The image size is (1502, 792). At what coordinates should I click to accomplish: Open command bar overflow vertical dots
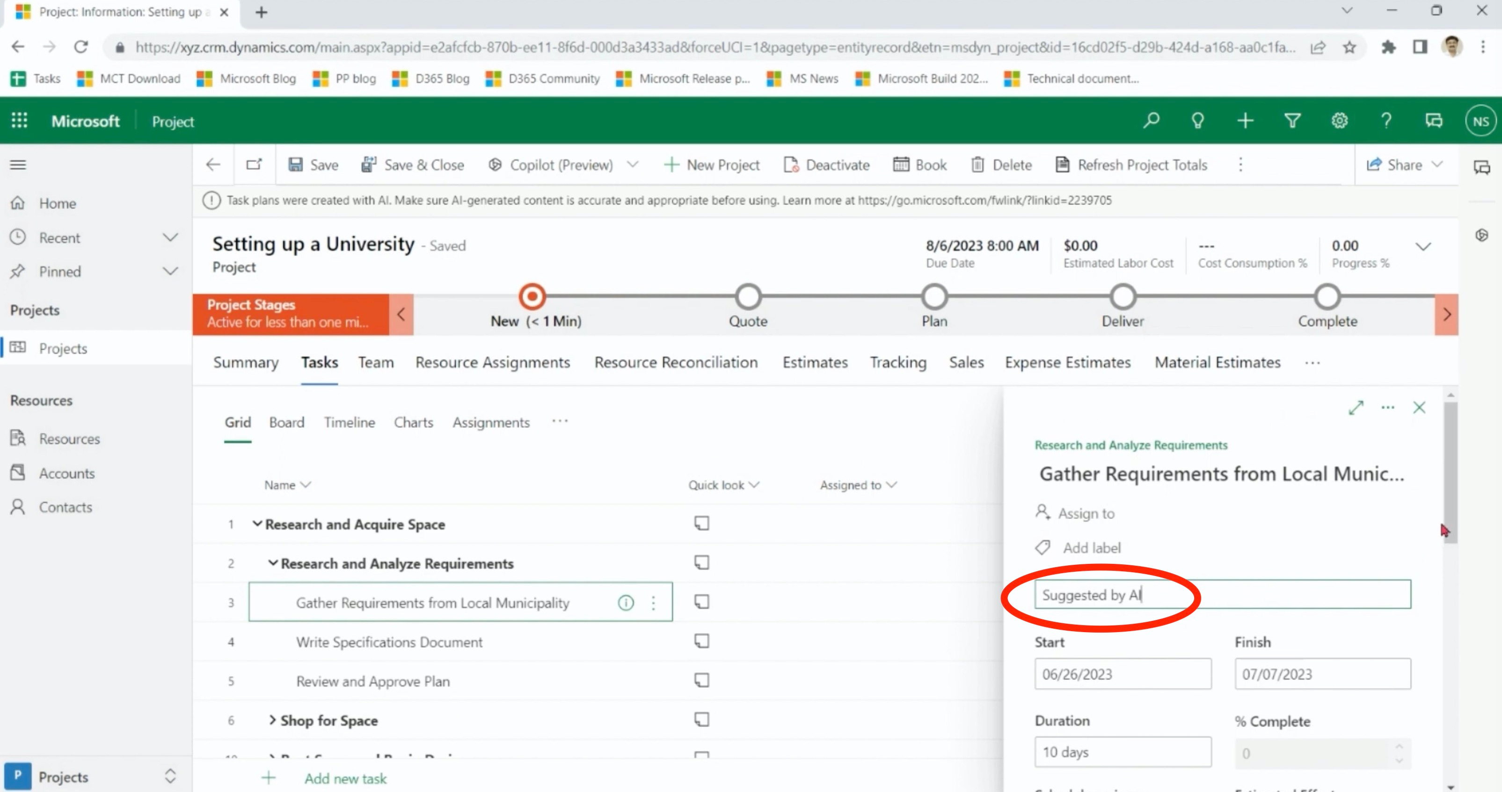coord(1241,165)
